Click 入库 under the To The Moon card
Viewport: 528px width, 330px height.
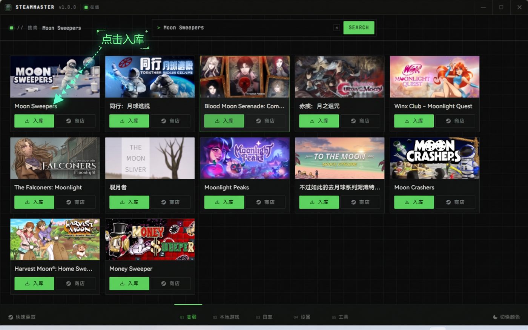(x=319, y=202)
